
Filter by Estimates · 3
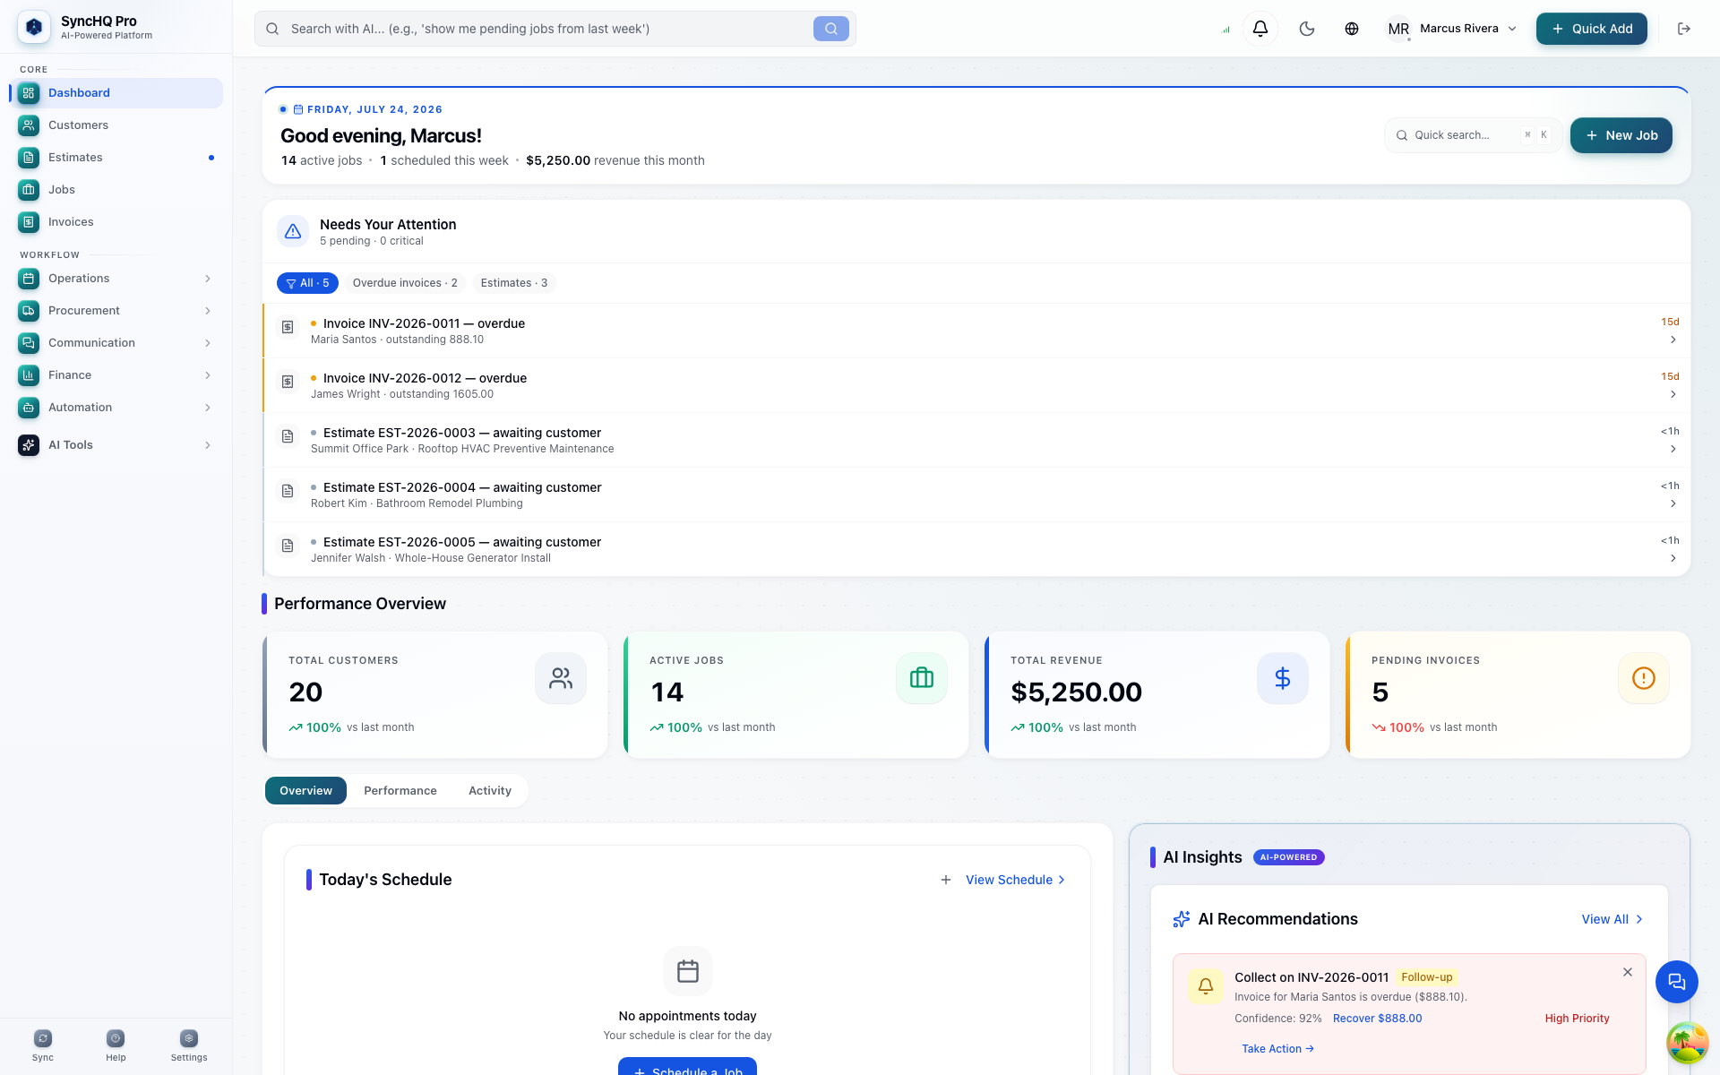pos(514,283)
